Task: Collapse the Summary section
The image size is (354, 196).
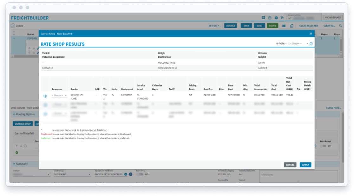Action: coord(14,164)
